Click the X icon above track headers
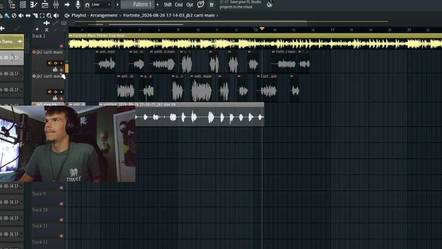Image resolution: width=442 pixels, height=249 pixels. click(47, 30)
